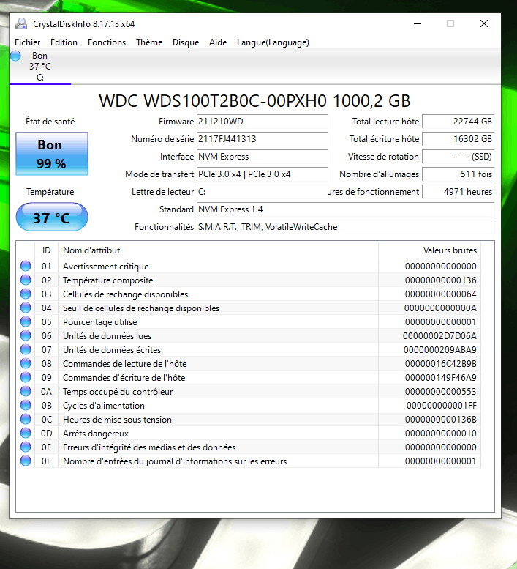This screenshot has height=569, width=517.
Task: Click the 37 °C temperature button
Action: pos(52,217)
